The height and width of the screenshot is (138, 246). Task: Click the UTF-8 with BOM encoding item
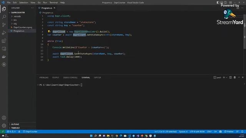(x=197, y=131)
